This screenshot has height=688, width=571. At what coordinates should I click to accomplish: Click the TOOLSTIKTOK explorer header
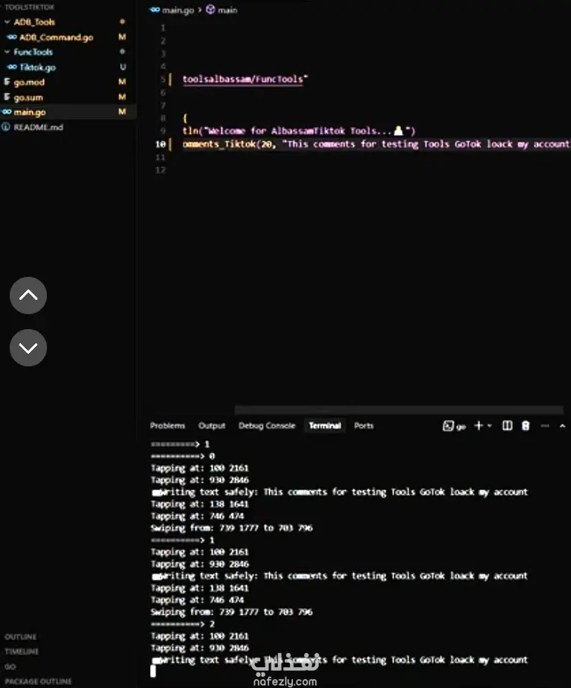tap(30, 7)
